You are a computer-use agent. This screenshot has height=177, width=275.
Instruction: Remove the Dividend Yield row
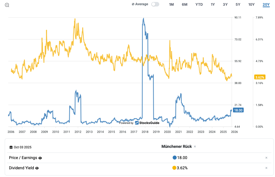pyautogui.click(x=266, y=168)
